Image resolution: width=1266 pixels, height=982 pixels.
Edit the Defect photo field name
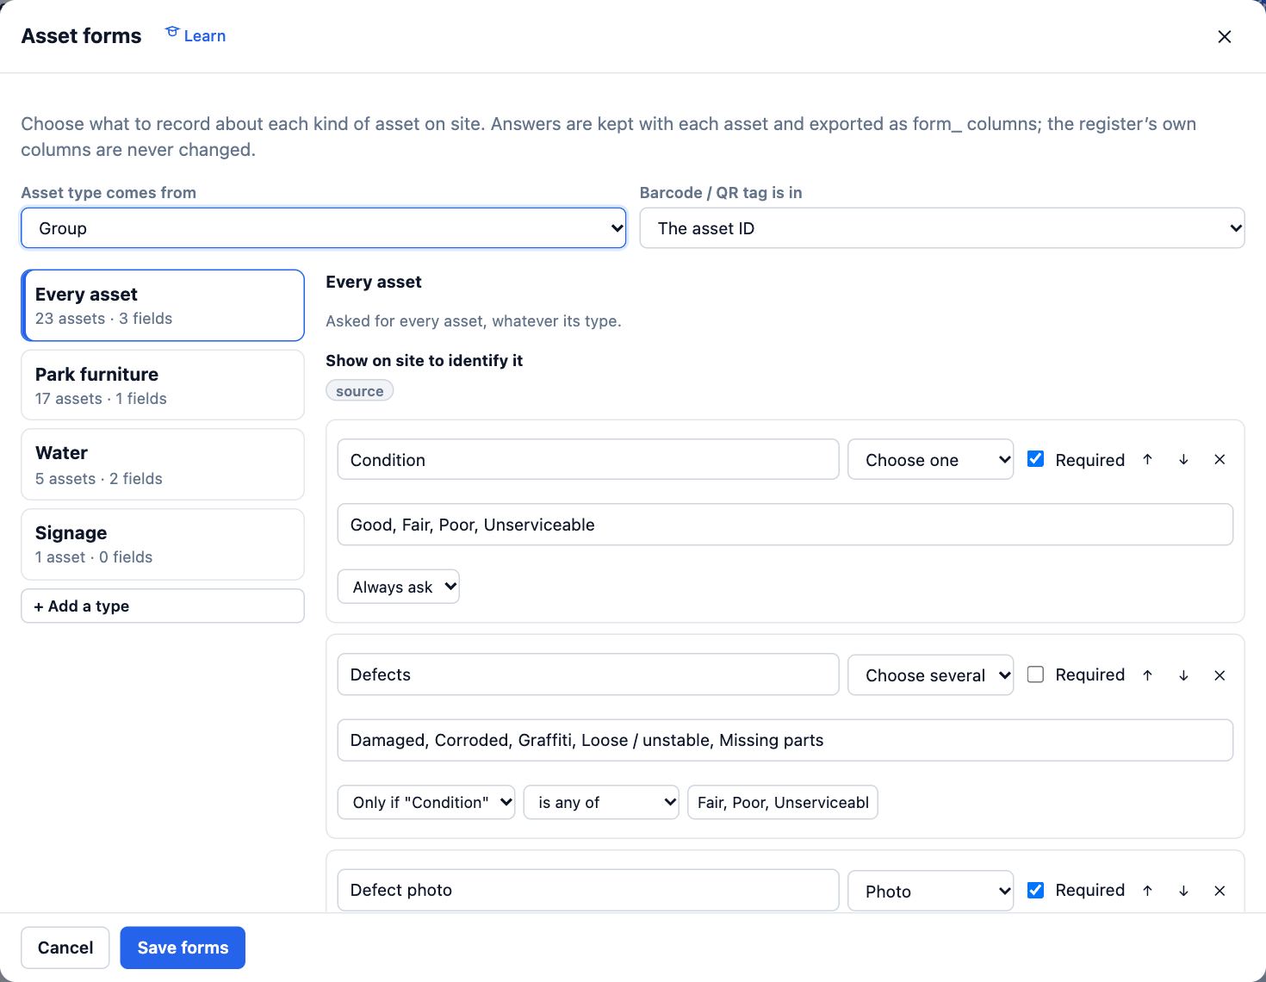(x=588, y=890)
